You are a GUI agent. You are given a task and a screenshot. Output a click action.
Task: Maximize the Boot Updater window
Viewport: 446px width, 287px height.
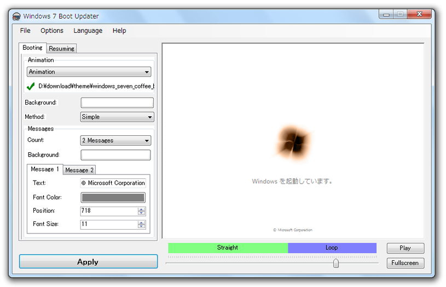(400, 14)
